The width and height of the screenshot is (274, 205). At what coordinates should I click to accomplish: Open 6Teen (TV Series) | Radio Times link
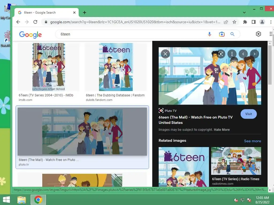(235, 179)
